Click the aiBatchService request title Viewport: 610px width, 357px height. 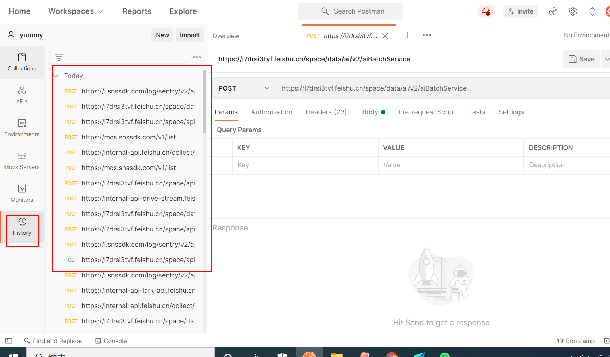click(314, 59)
